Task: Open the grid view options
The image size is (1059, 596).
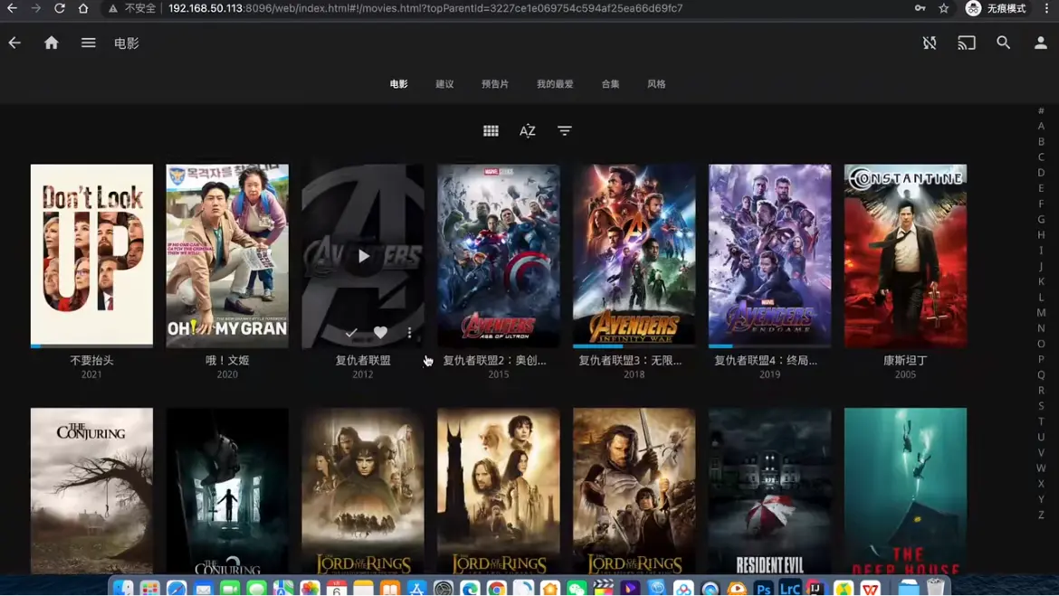Action: point(491,131)
